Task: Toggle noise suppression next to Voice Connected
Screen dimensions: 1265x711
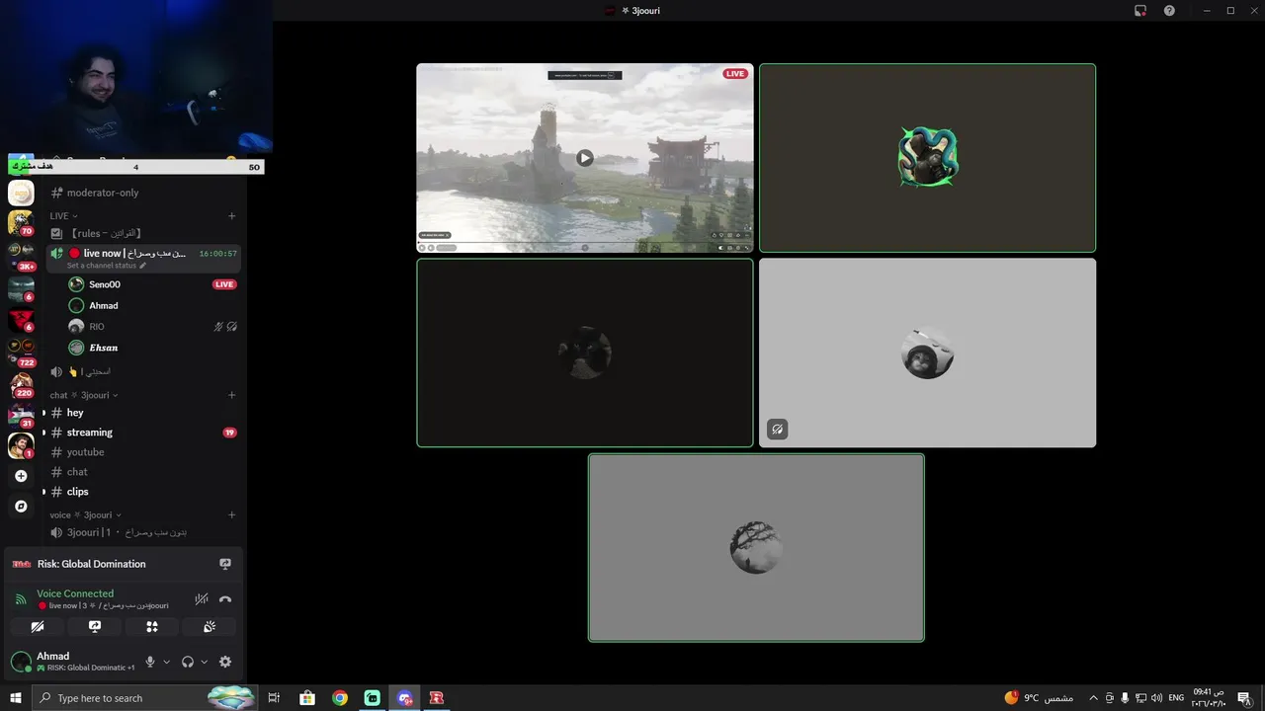Action: (x=202, y=598)
